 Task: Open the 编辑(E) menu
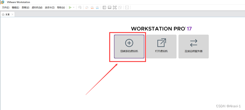tap(15, 7)
